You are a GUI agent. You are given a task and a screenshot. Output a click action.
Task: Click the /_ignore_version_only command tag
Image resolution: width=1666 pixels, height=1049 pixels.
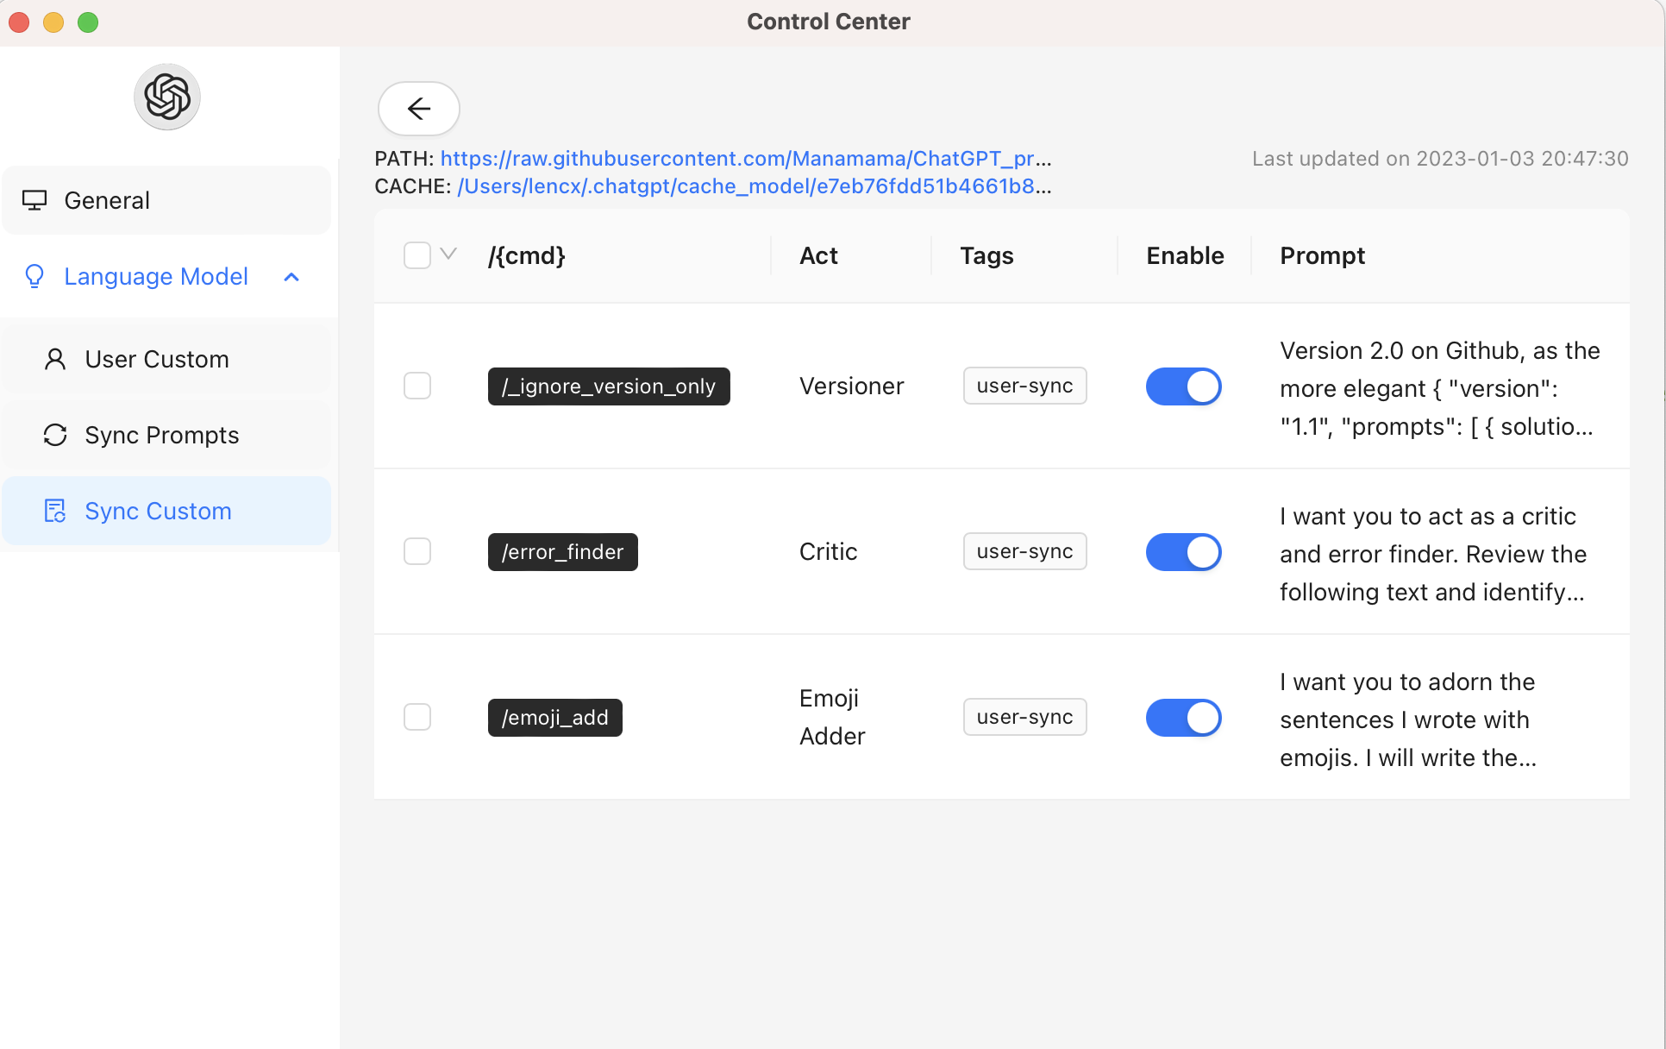pos(609,386)
